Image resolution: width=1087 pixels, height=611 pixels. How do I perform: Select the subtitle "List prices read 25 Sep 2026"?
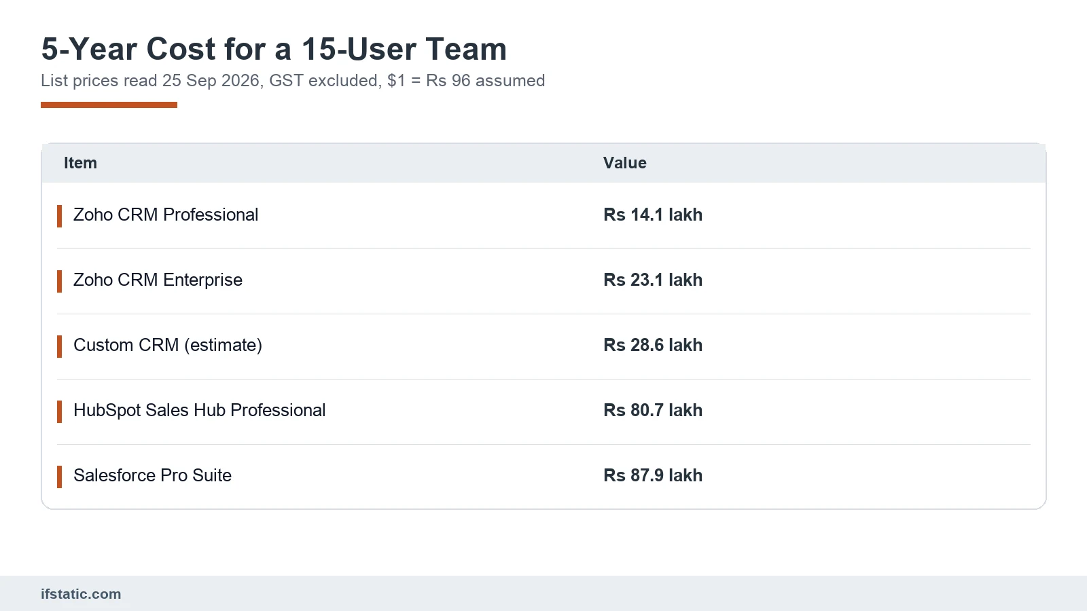point(150,80)
